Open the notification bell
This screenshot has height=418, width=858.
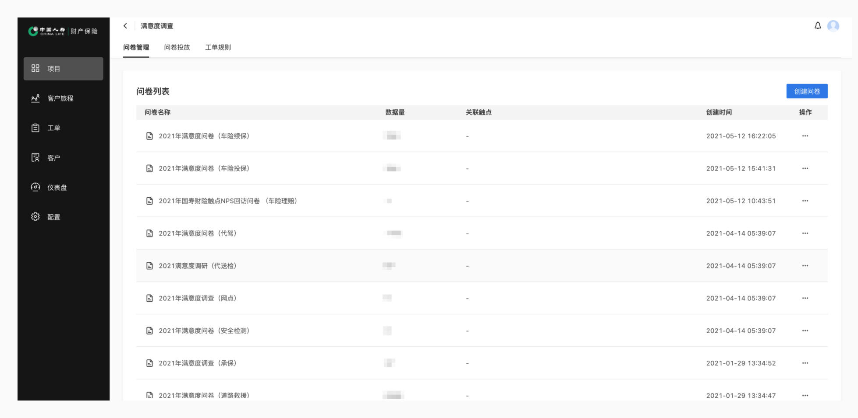tap(818, 26)
